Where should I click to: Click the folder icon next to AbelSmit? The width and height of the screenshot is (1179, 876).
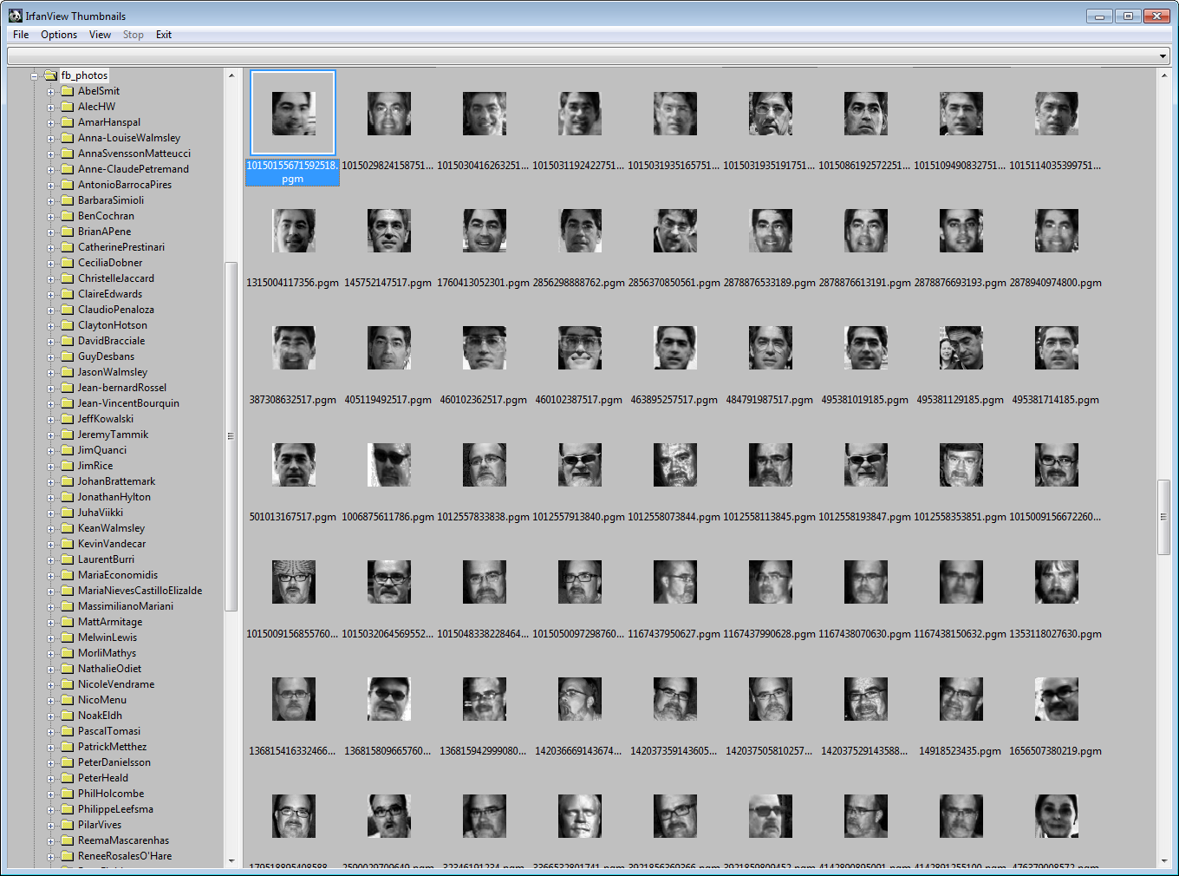pos(67,91)
